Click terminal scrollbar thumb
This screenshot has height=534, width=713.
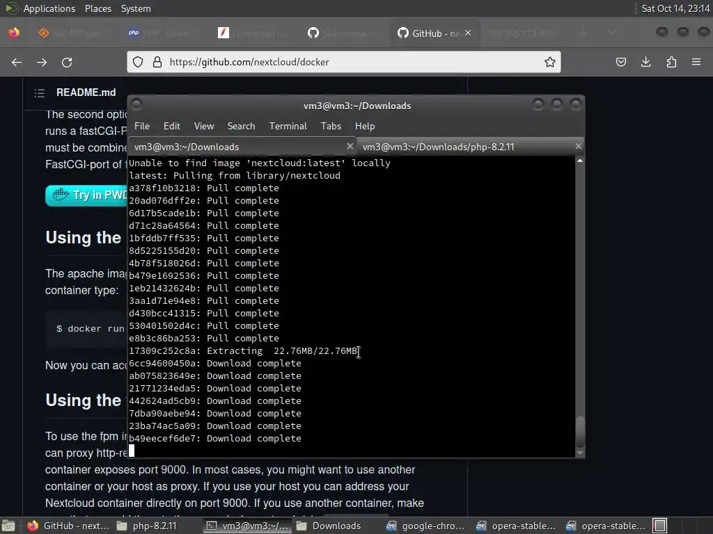[580, 431]
